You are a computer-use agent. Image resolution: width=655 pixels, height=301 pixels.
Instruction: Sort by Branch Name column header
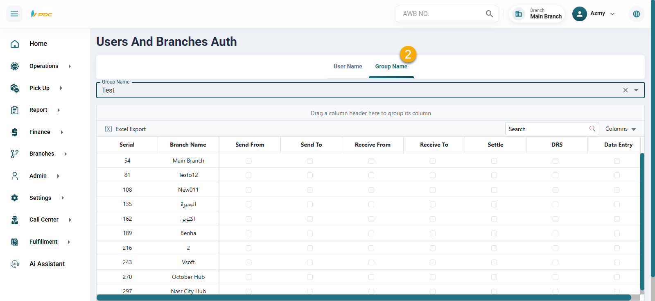tap(188, 145)
